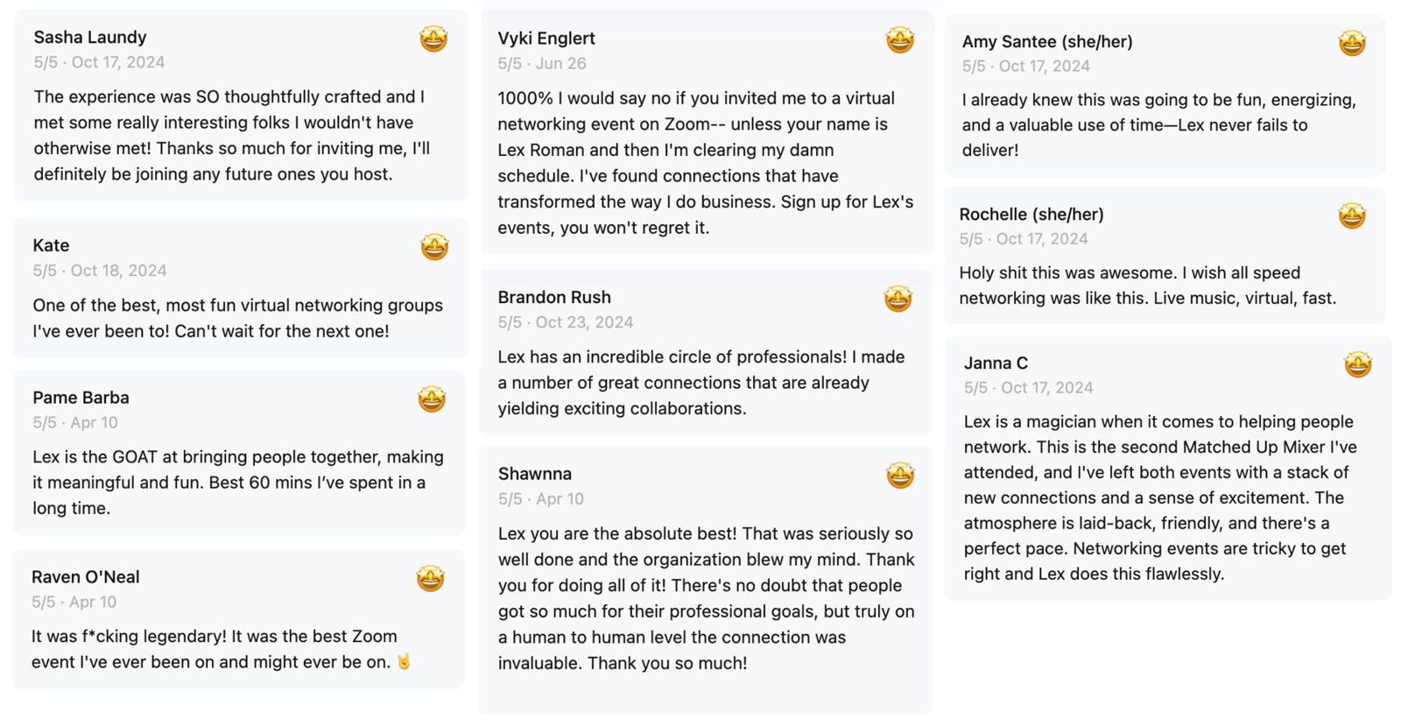Click star-struck emoji on Kate's review
The width and height of the screenshot is (1401, 727).
coord(434,247)
